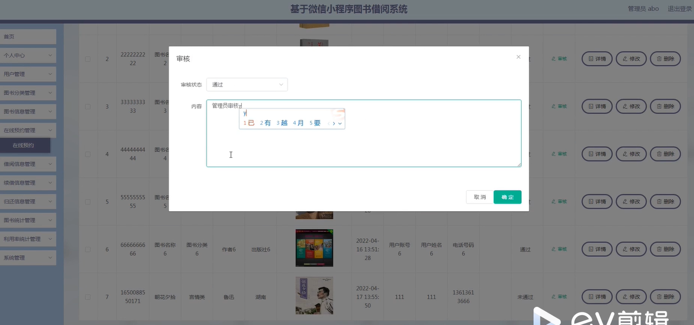The image size is (694, 325).
Task: Choose IME candidate 3 越
Action: 282,123
